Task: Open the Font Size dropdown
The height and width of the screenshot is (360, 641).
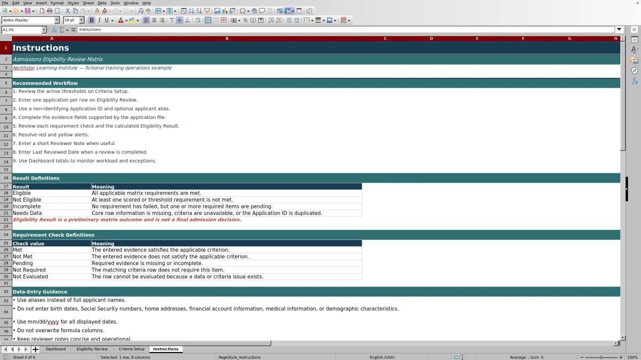Action: click(81, 20)
